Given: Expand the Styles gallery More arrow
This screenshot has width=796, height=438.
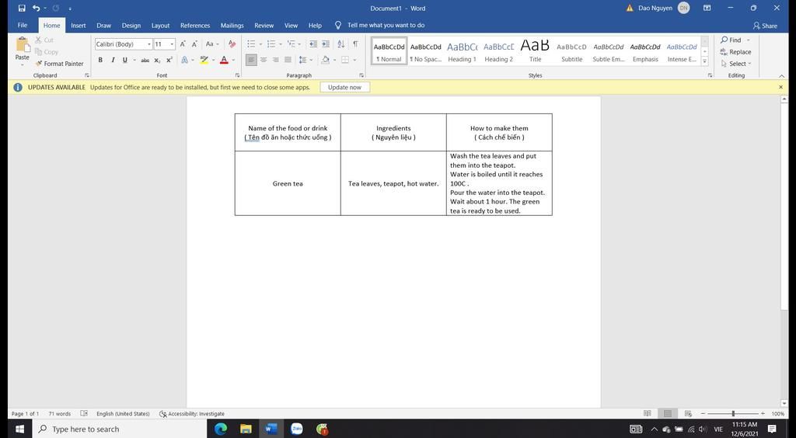Looking at the screenshot, I should coord(704,61).
